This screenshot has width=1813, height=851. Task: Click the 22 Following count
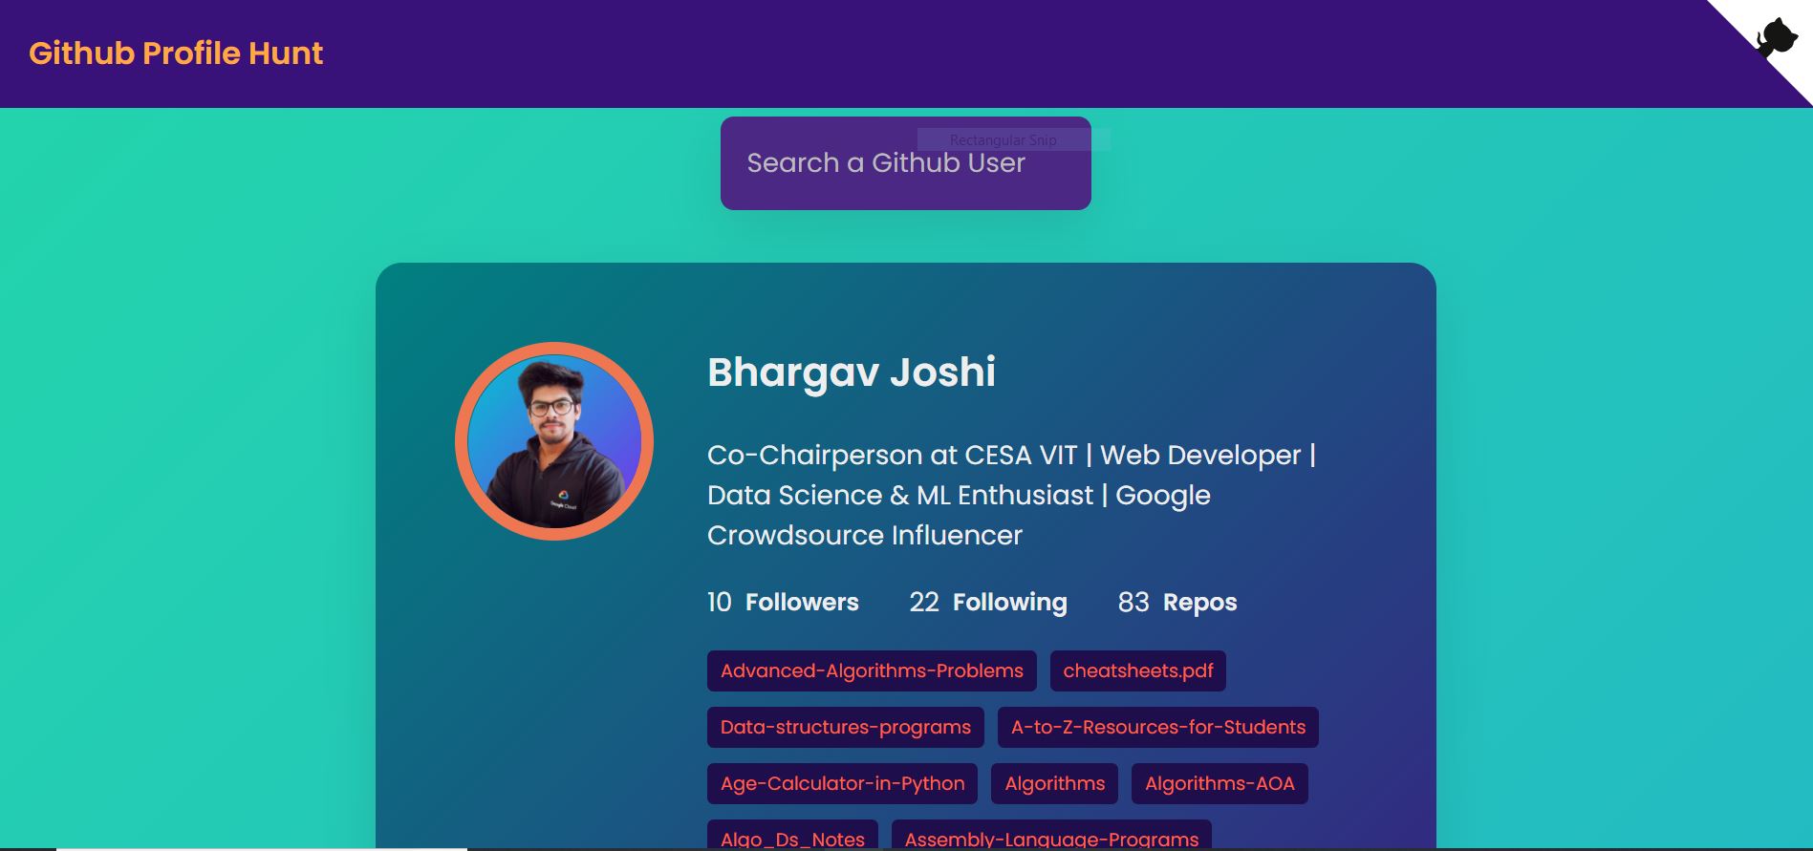click(988, 602)
